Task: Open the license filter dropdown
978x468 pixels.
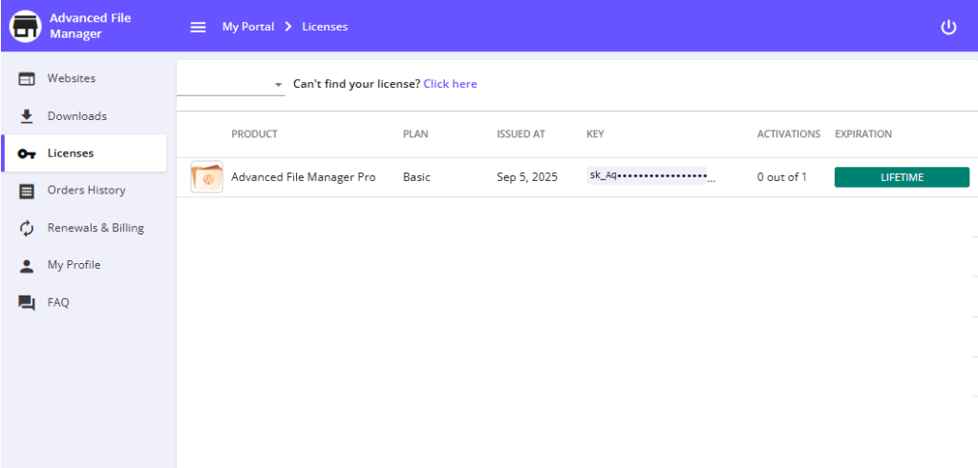Action: [x=231, y=84]
